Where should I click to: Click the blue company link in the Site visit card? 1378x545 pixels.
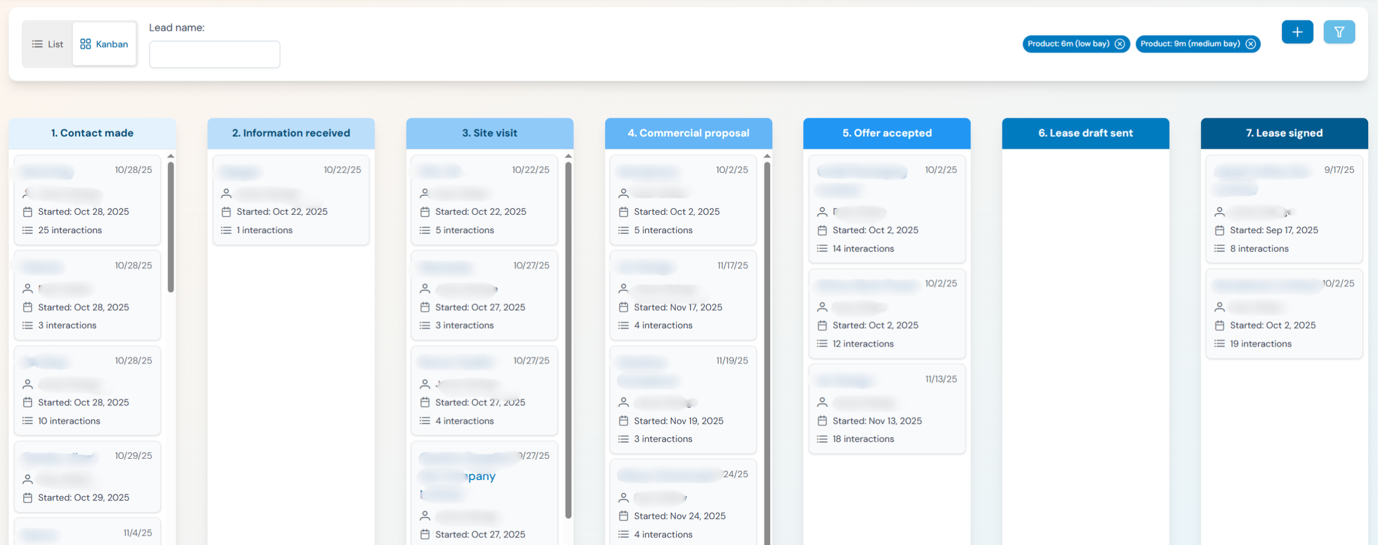[x=475, y=476]
